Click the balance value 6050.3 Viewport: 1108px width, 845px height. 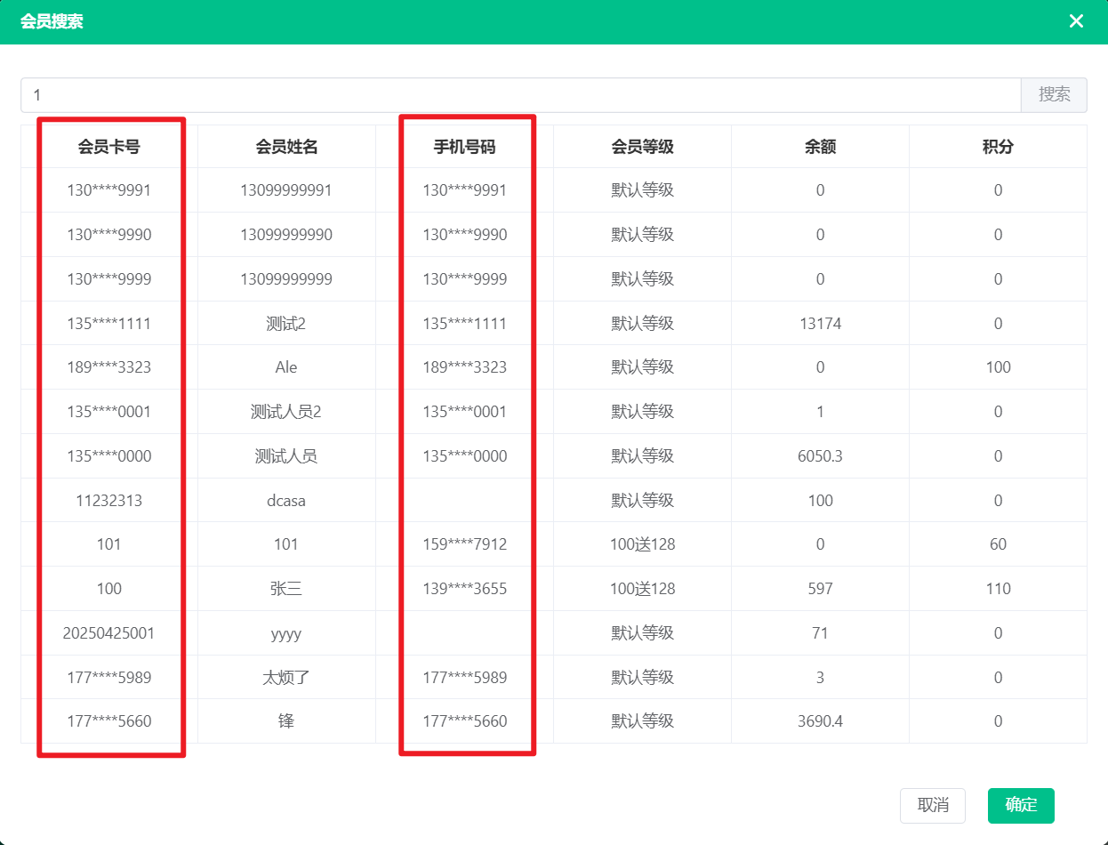coord(820,456)
